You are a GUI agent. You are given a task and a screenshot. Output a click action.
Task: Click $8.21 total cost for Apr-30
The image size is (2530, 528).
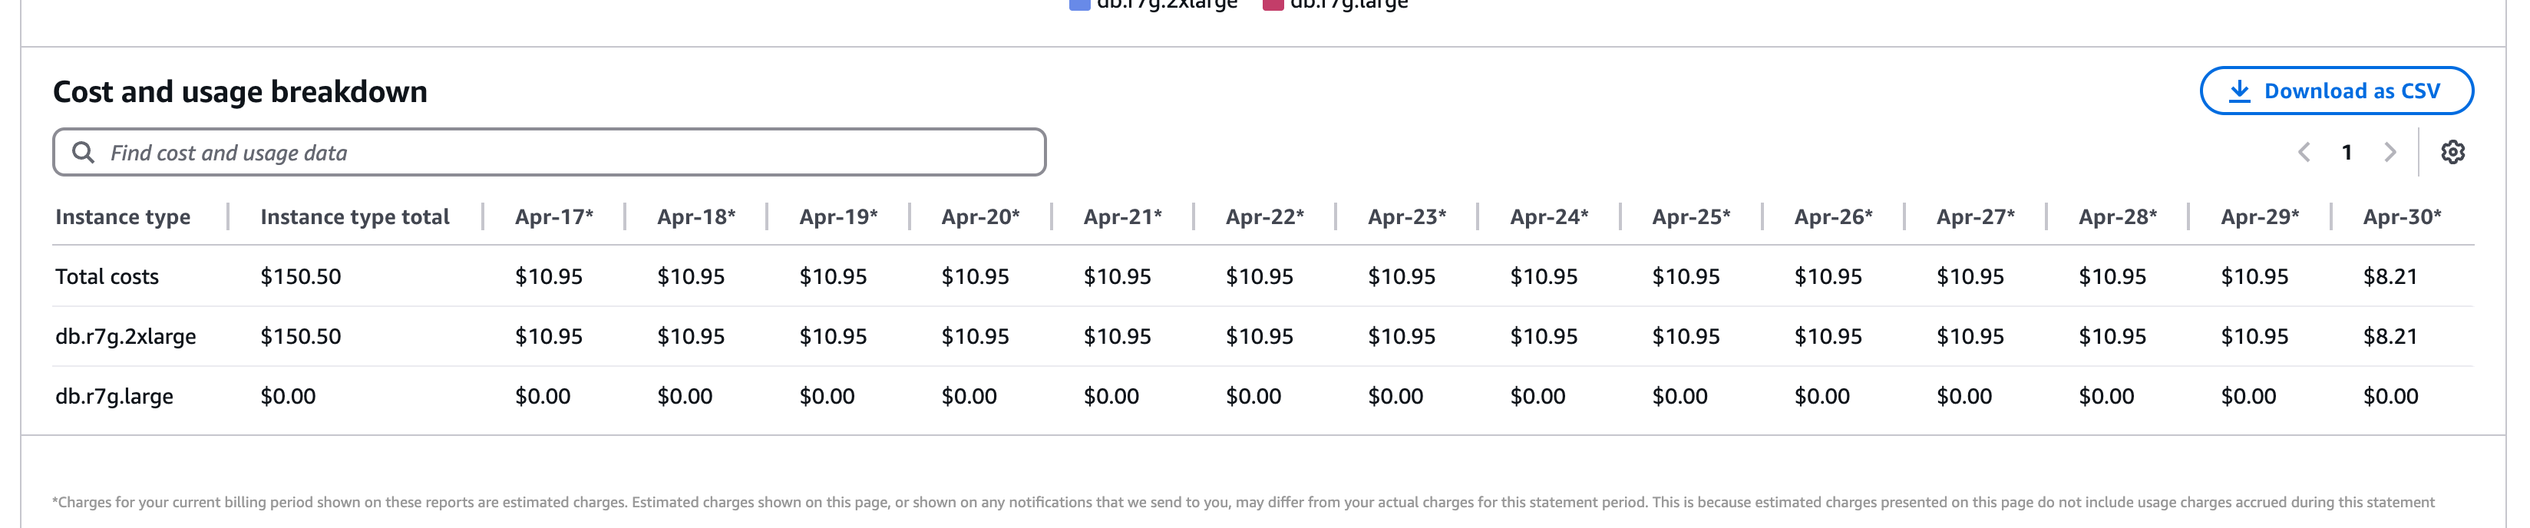[2390, 277]
